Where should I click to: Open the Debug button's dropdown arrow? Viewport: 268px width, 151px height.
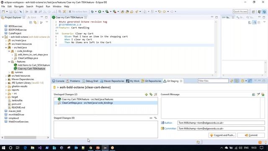click(x=96, y=12)
